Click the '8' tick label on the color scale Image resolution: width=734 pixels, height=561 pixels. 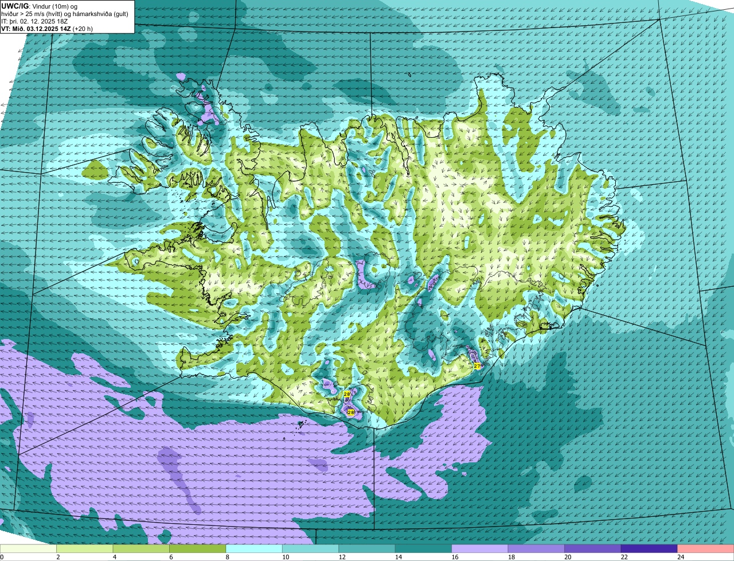tap(228, 557)
